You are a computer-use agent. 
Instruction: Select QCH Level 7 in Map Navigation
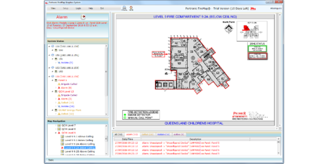click(x=68, y=125)
